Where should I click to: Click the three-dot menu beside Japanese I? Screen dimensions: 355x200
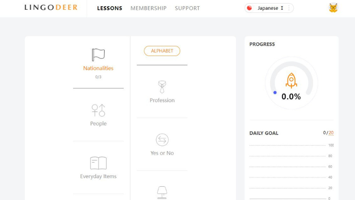coord(289,8)
